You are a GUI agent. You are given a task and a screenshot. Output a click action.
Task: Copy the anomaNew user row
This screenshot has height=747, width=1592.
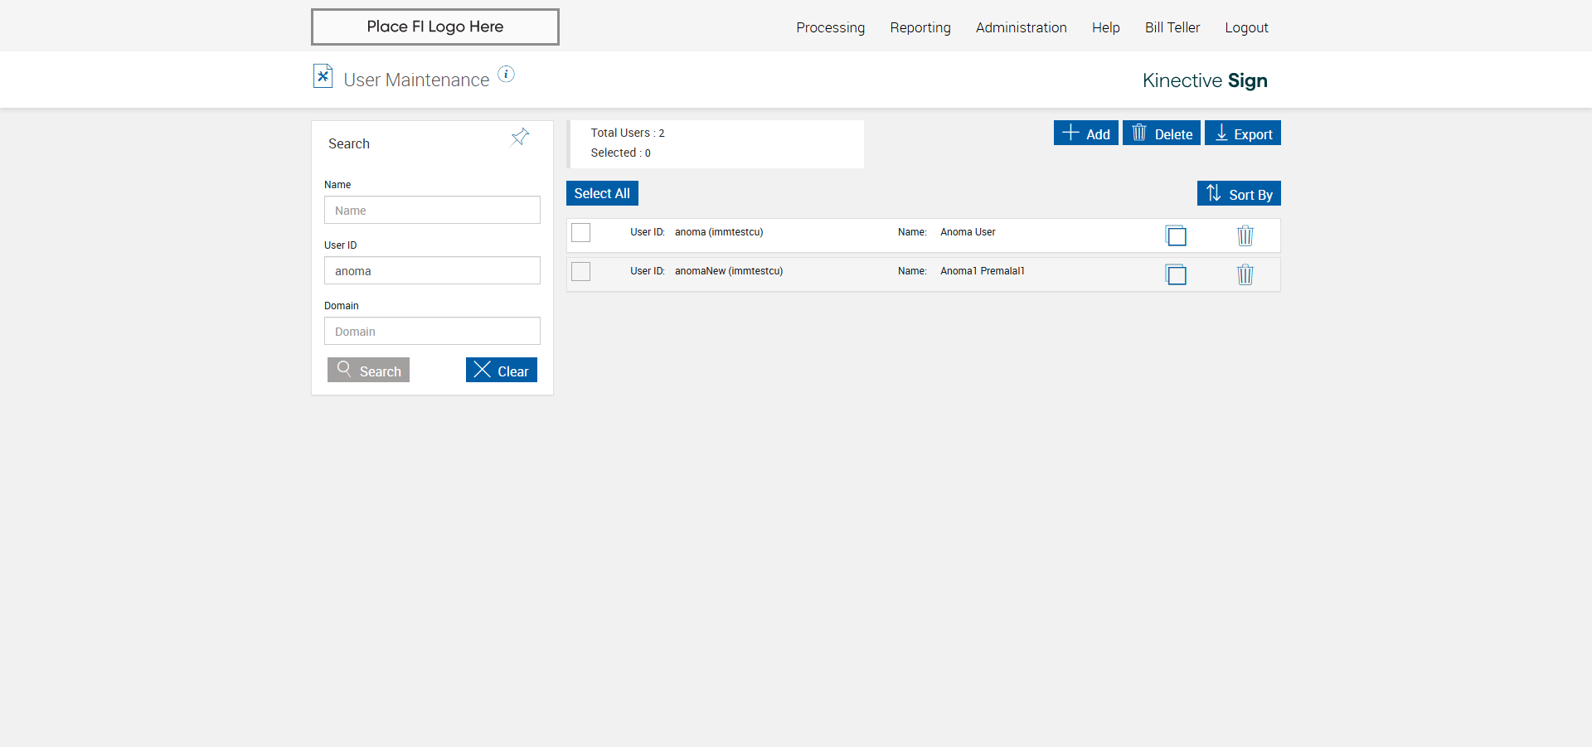click(1176, 275)
